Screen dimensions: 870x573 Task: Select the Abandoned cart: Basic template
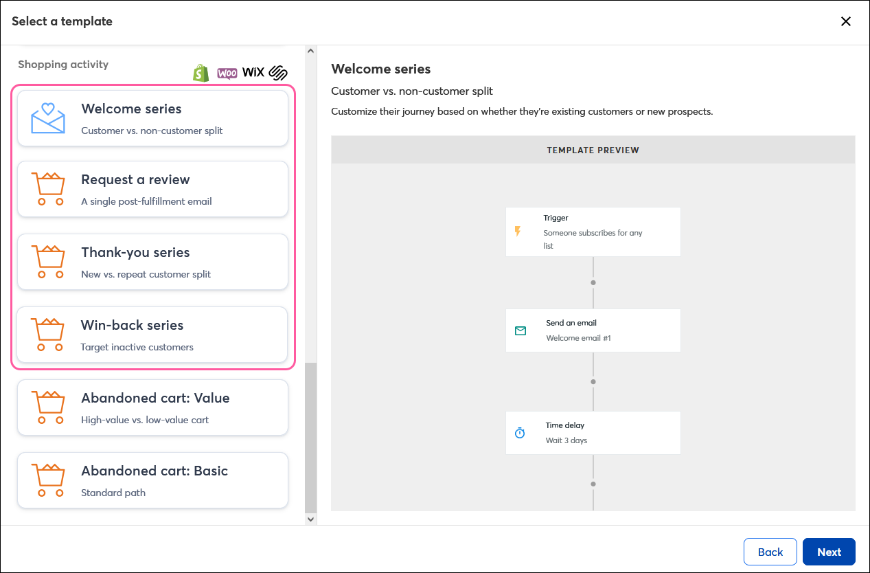tap(152, 480)
